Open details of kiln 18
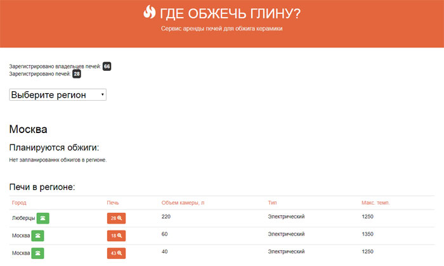444x266 pixels. [116, 236]
